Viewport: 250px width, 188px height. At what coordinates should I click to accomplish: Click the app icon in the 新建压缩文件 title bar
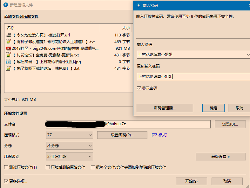[x=5, y=5]
